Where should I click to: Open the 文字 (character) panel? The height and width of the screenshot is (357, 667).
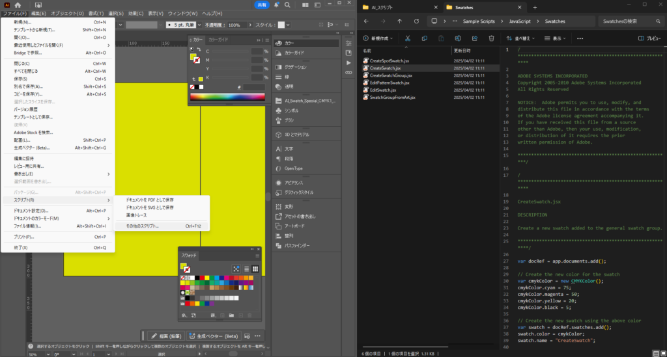point(306,149)
